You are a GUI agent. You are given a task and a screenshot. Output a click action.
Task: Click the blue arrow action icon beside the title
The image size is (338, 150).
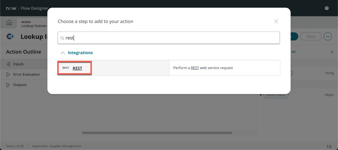pyautogui.click(x=10, y=36)
